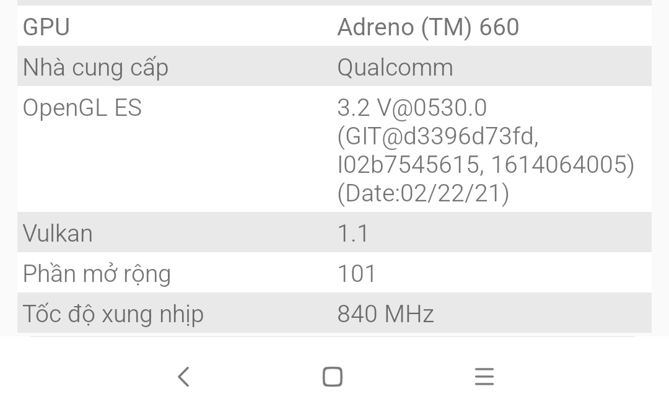Click the thin divider above navigation bar
The image size is (669, 417).
click(333, 336)
